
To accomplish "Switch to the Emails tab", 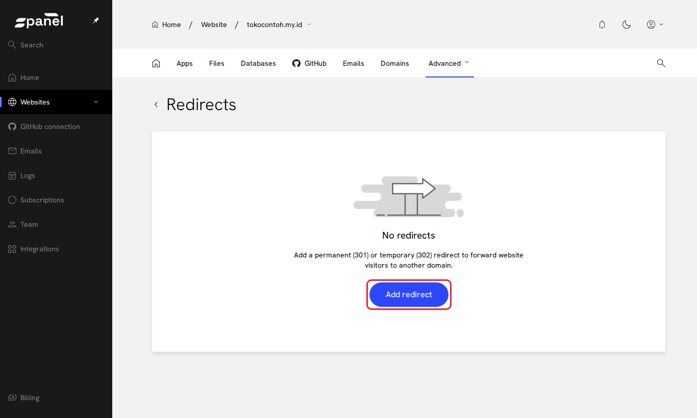I will click(354, 63).
